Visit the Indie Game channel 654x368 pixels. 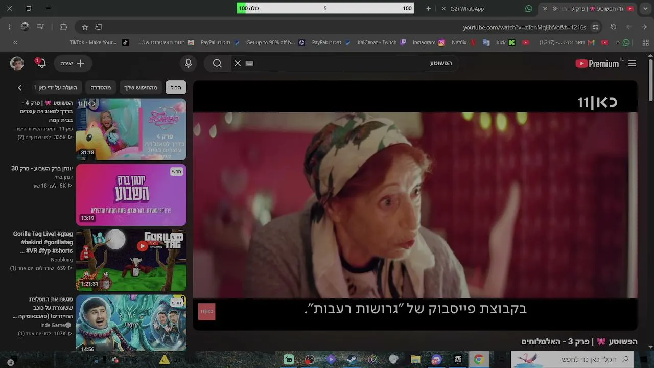[x=56, y=325]
